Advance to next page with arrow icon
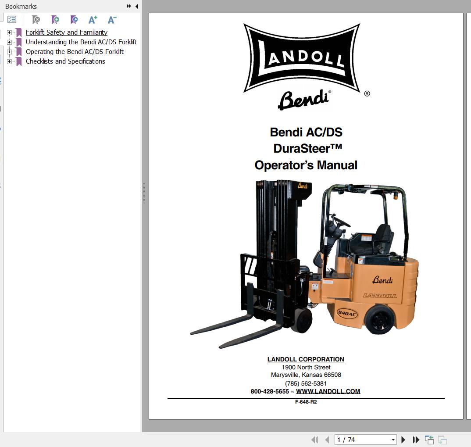 tap(403, 440)
